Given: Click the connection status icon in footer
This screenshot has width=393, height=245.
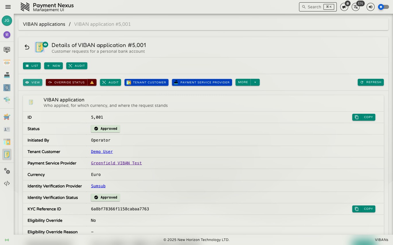Looking at the screenshot, I should (7, 240).
